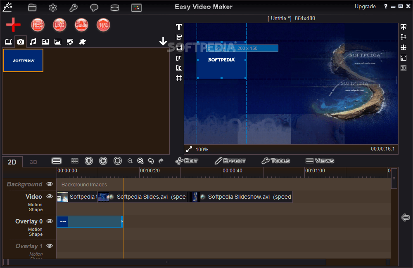
Task: Select the grid alignment icon left of the preview
Action: click(x=178, y=78)
